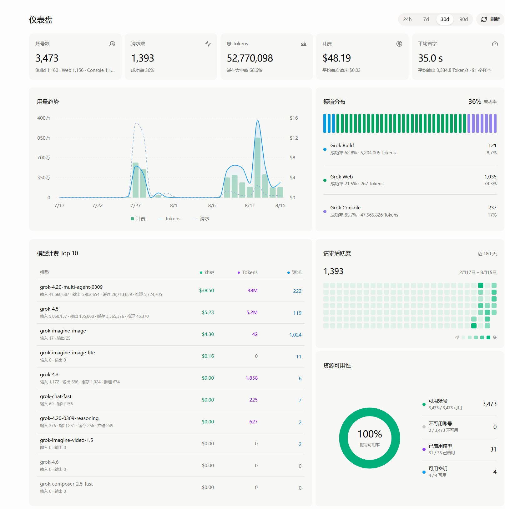Click the ab icon on 总 Tokens card
This screenshot has height=509, width=505.
coord(304,44)
